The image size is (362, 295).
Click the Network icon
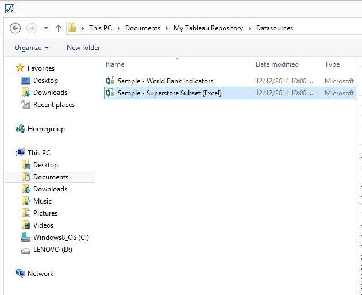[20, 273]
